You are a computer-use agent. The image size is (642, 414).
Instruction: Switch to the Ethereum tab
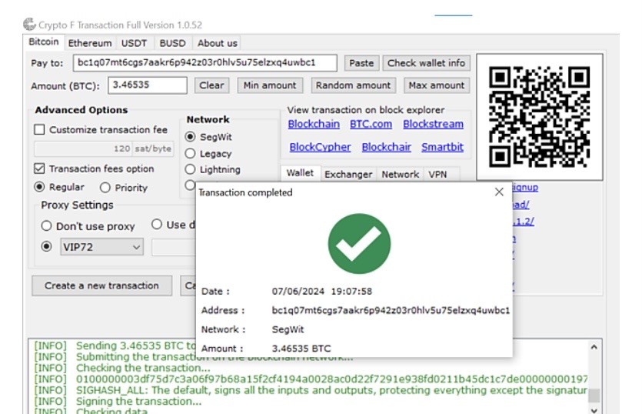89,43
